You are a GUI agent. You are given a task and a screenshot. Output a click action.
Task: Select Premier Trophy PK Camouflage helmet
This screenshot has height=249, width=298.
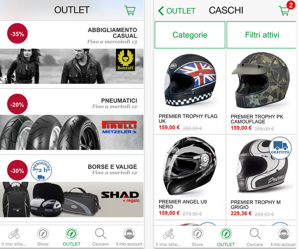pos(261,91)
